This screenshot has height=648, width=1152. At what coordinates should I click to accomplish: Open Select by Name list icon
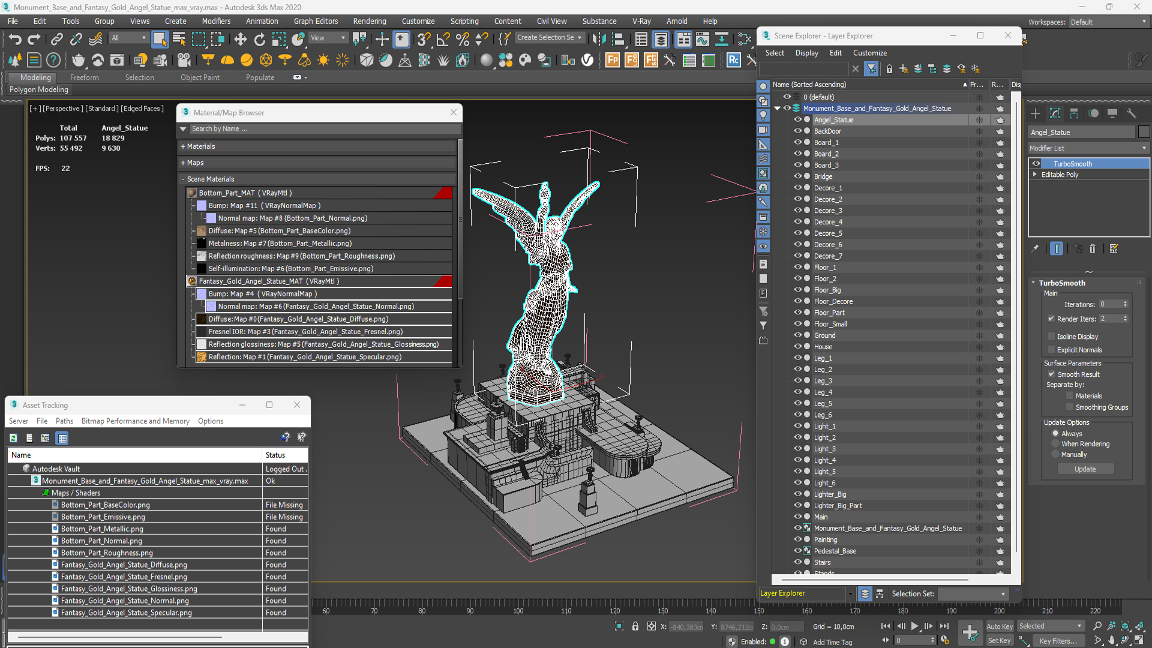click(179, 40)
